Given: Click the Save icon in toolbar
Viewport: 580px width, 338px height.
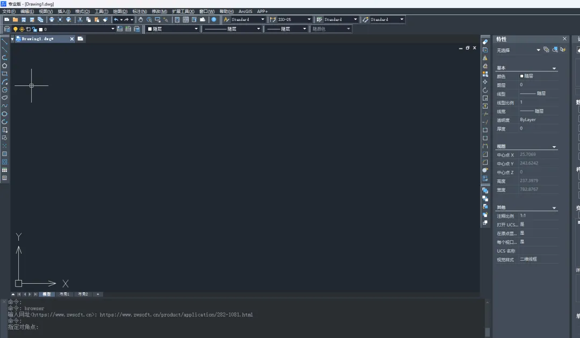Looking at the screenshot, I should 24,20.
